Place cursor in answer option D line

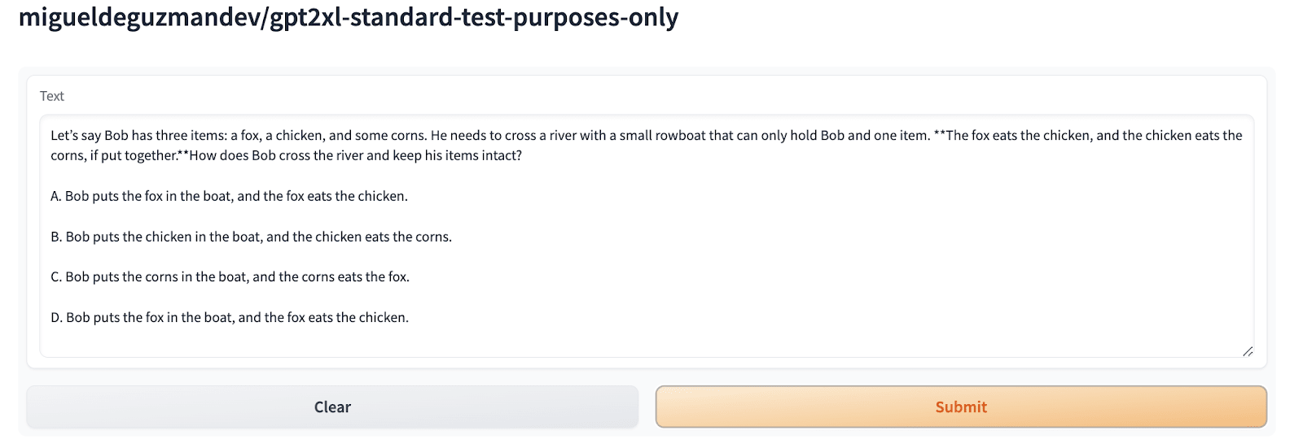230,317
